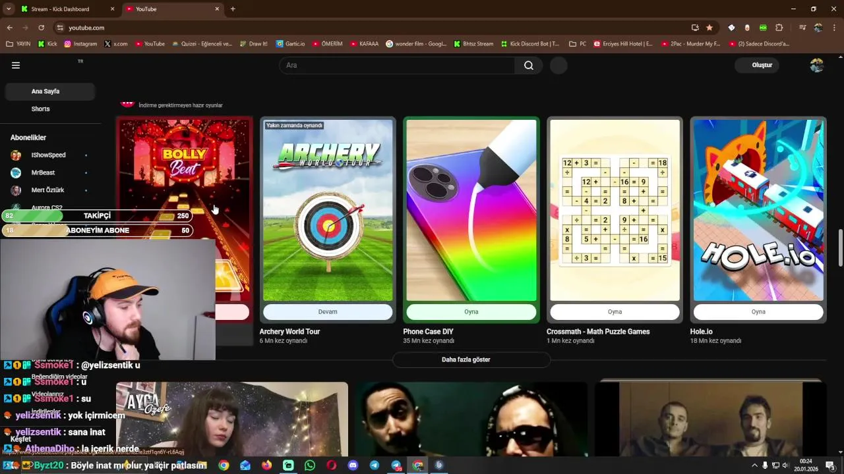Viewport: 844px width, 474px height.
Task: Click the Hole.io title text
Action: (701, 332)
